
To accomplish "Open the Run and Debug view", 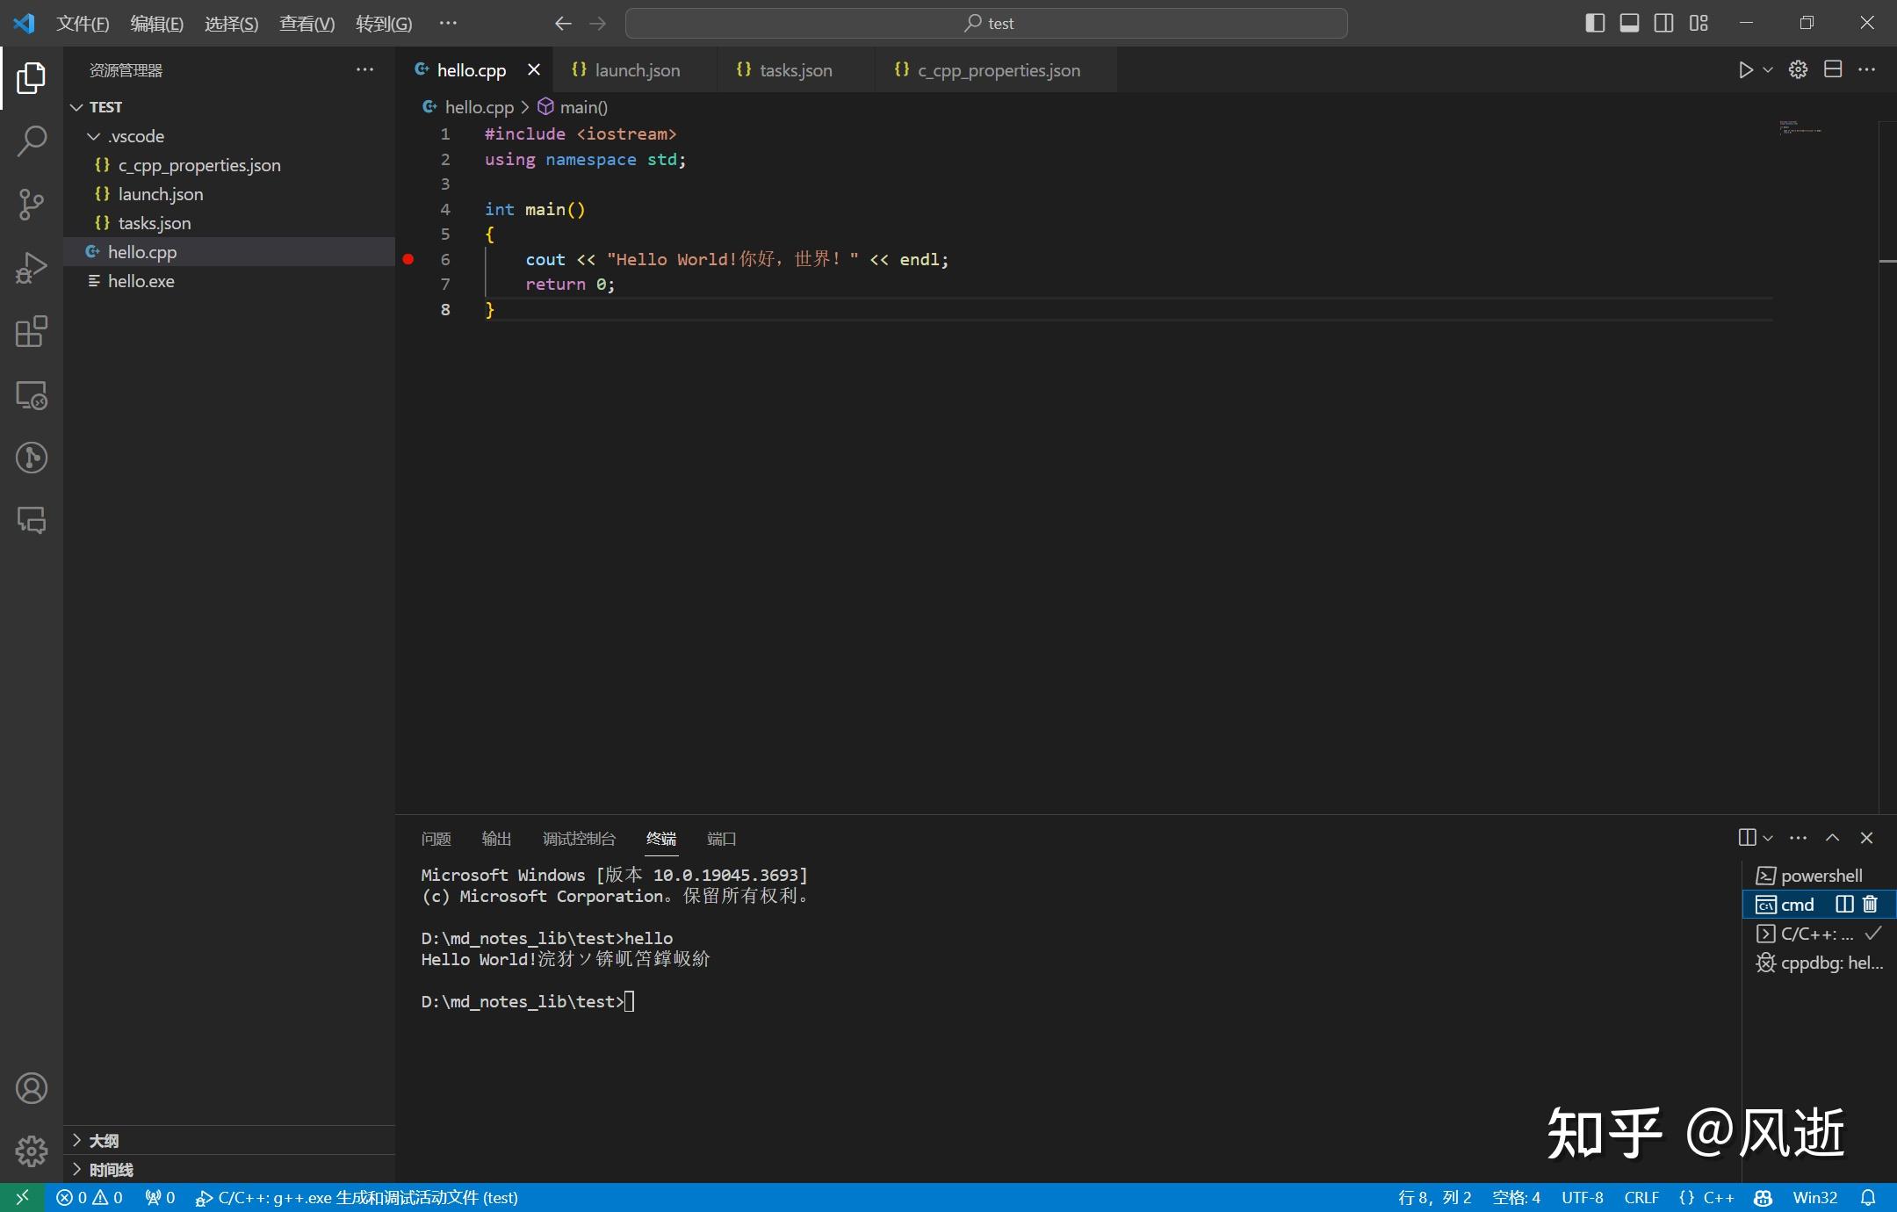I will (32, 267).
